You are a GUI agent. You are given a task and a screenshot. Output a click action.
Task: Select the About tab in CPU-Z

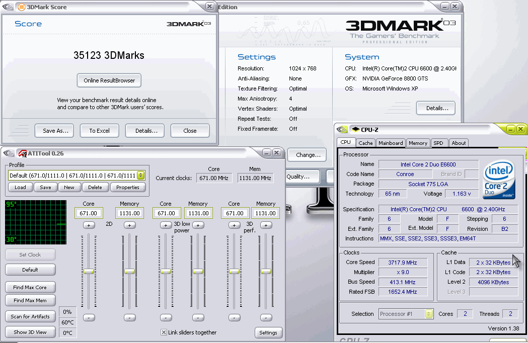click(x=459, y=143)
